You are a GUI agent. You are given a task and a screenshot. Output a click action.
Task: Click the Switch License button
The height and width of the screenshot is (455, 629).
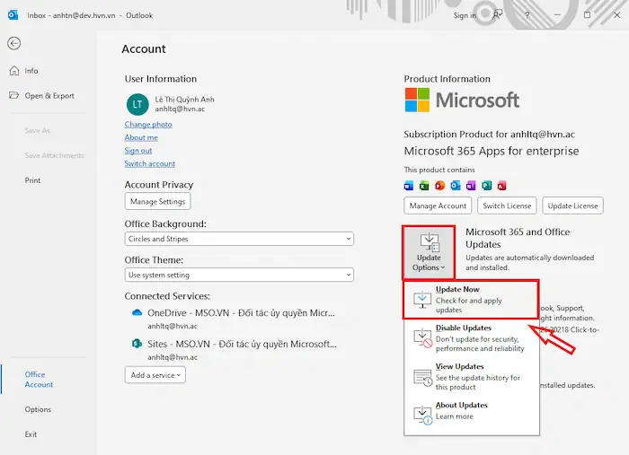(507, 206)
